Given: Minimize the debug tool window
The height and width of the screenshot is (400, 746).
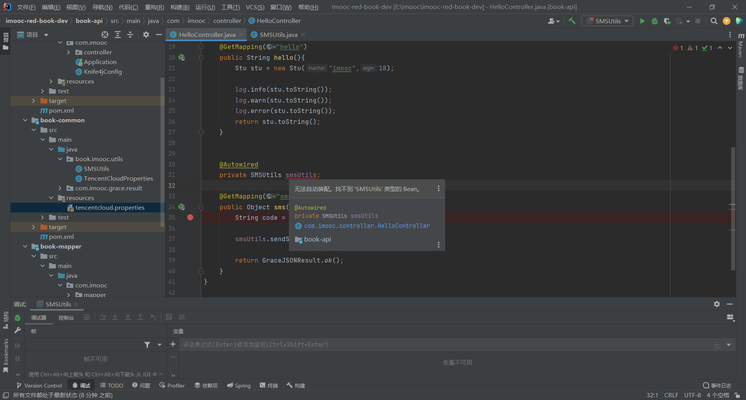Looking at the screenshot, I should 730,304.
